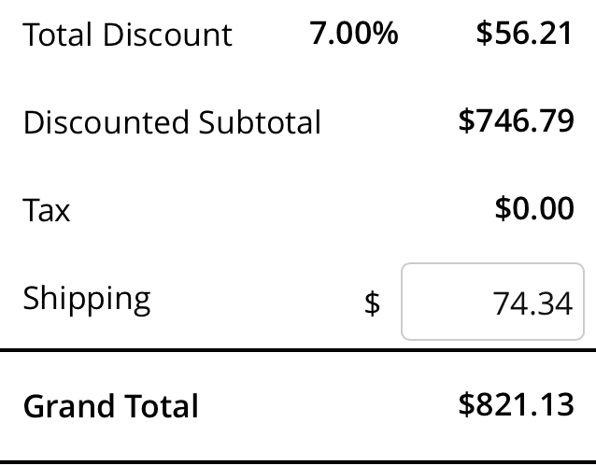The image size is (596, 465).
Task: Click the Grand Total label
Action: click(111, 406)
